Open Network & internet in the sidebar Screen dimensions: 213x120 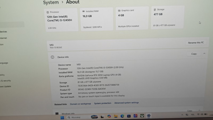coord(3,38)
